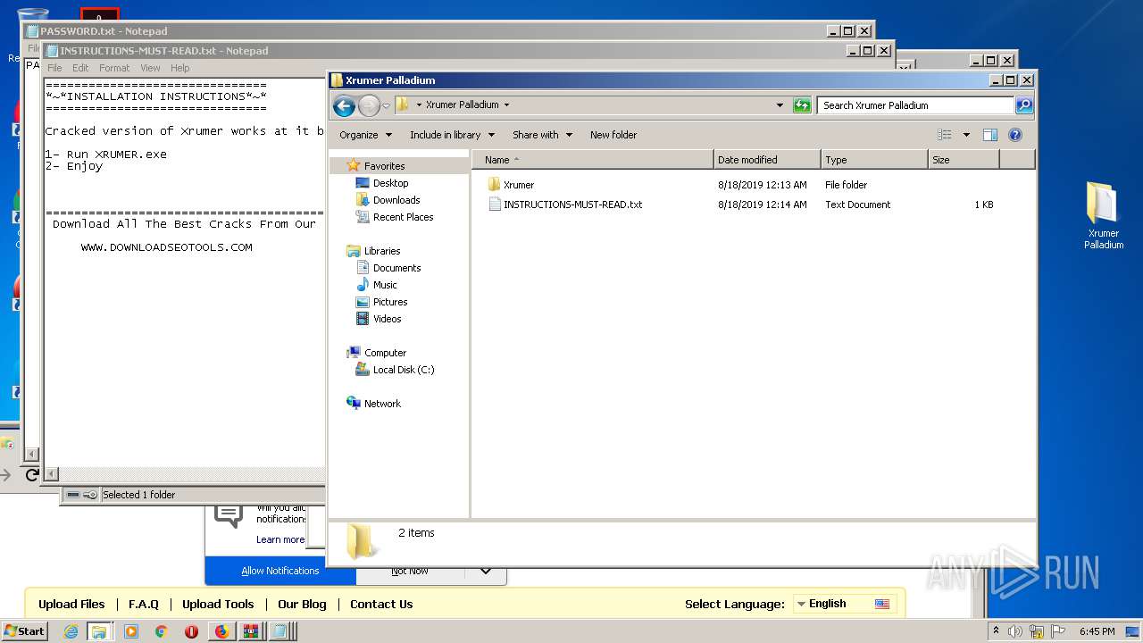Click the Explorer forward arrow button

pyautogui.click(x=369, y=106)
